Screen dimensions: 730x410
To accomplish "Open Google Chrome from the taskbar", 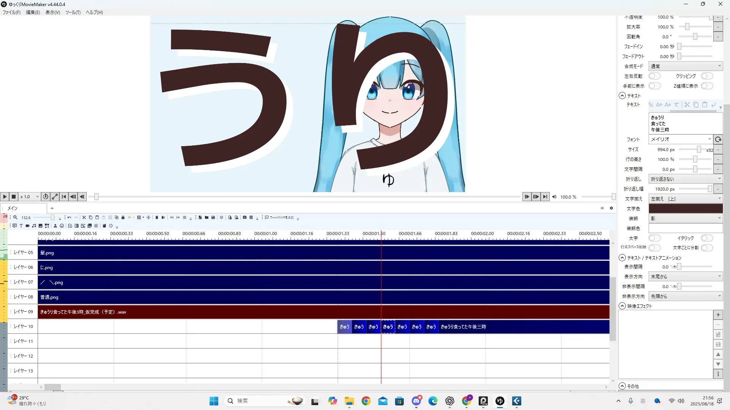I will pyautogui.click(x=366, y=401).
